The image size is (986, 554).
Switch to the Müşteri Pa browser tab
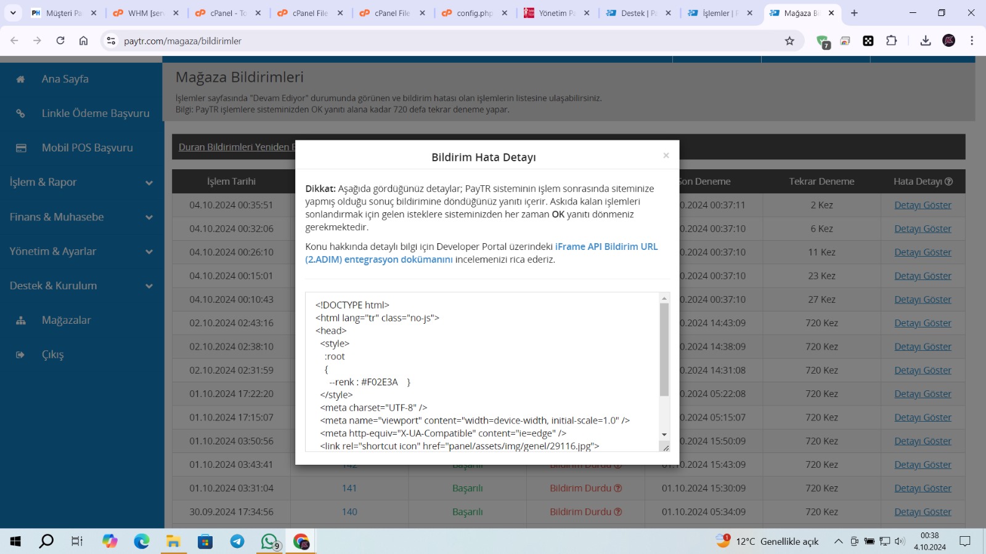pyautogui.click(x=63, y=13)
